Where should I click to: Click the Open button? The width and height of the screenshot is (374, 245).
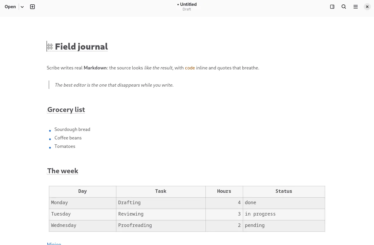10,7
